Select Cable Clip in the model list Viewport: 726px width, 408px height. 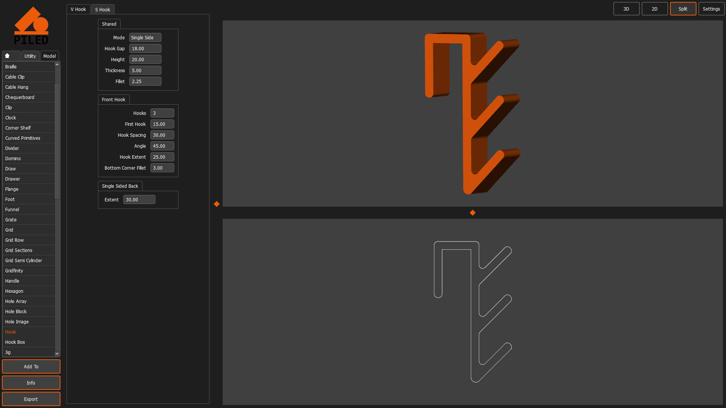[28, 77]
